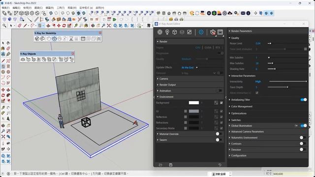This screenshot has height=177, width=315.
Task: Expand the Configuration section
Action: tap(229, 155)
